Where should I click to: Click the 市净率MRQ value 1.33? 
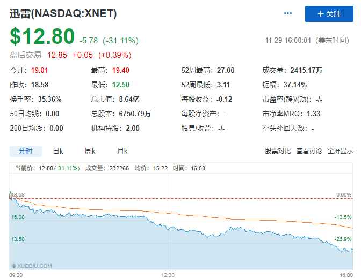(x=314, y=114)
